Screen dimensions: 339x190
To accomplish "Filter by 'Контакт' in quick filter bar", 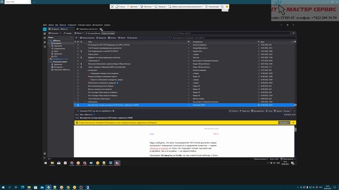I will [x=112, y=37].
